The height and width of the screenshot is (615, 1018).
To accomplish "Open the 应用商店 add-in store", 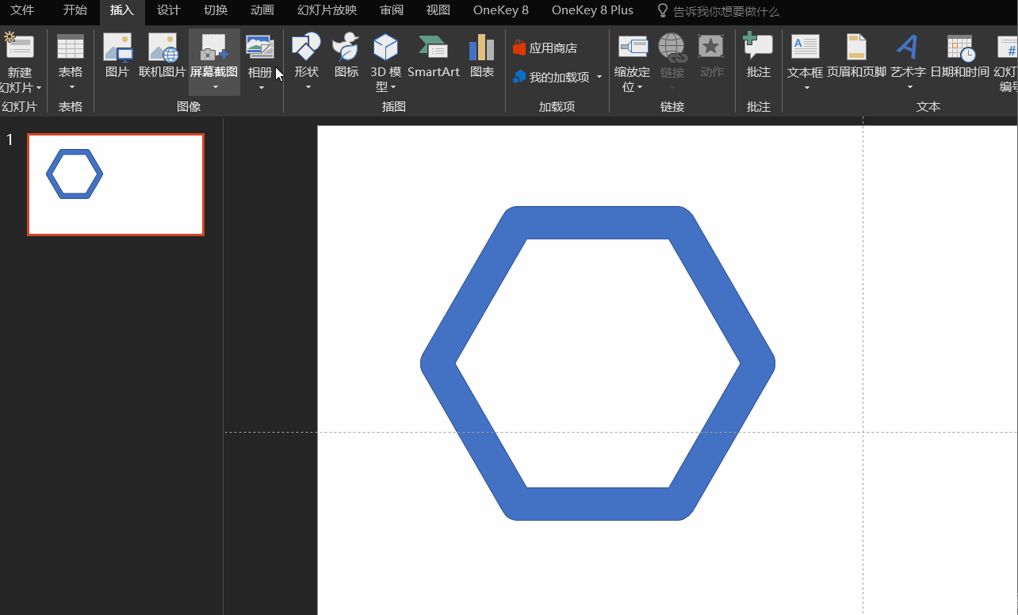I will (545, 48).
